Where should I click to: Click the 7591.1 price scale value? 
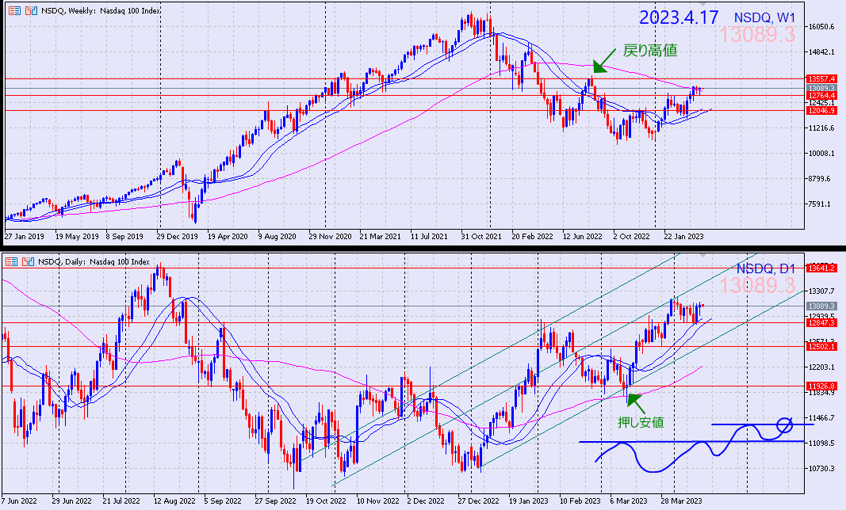click(821, 204)
